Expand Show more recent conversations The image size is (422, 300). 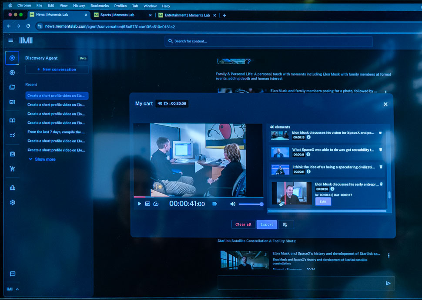pyautogui.click(x=42, y=159)
